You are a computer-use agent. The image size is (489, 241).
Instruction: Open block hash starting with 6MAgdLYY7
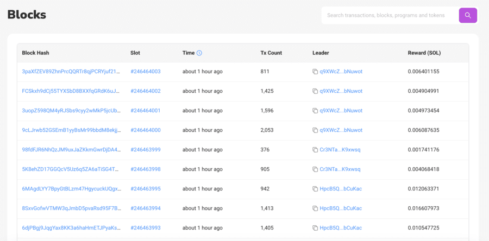[x=71, y=189]
